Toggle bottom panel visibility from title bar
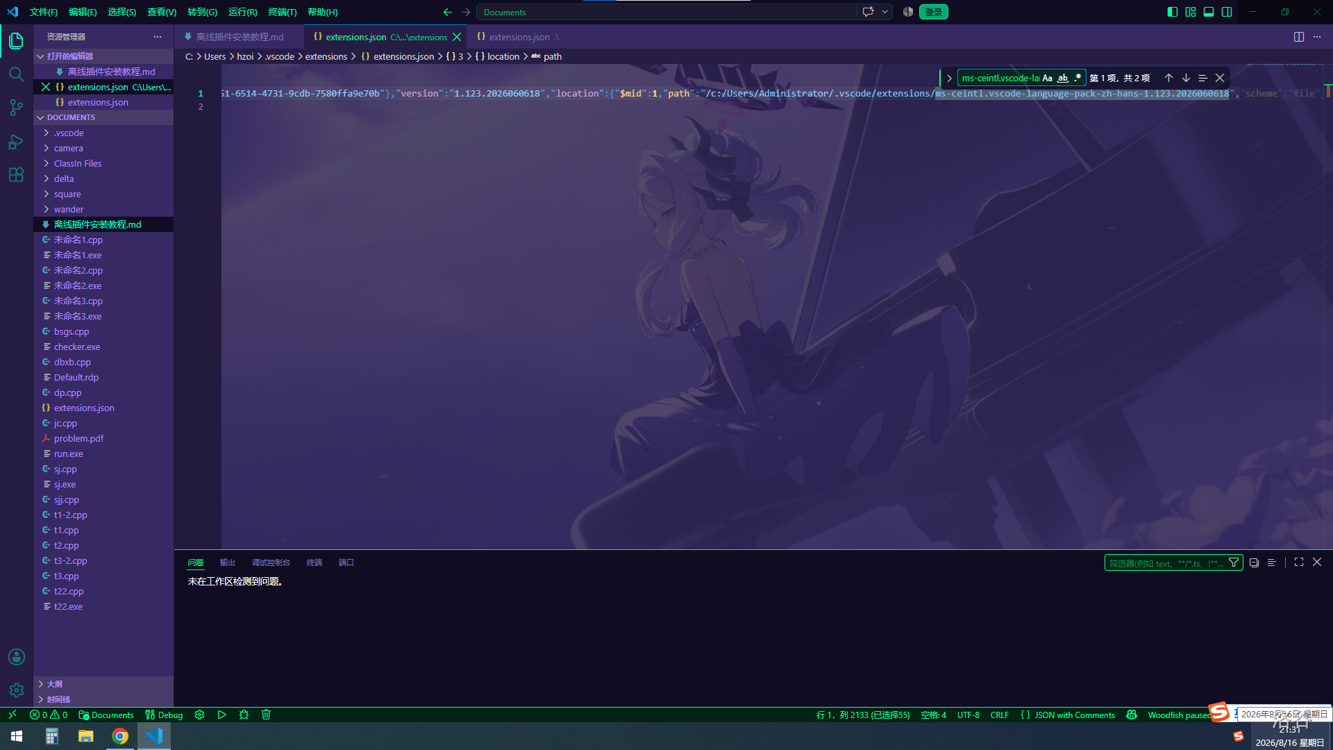 (1209, 12)
